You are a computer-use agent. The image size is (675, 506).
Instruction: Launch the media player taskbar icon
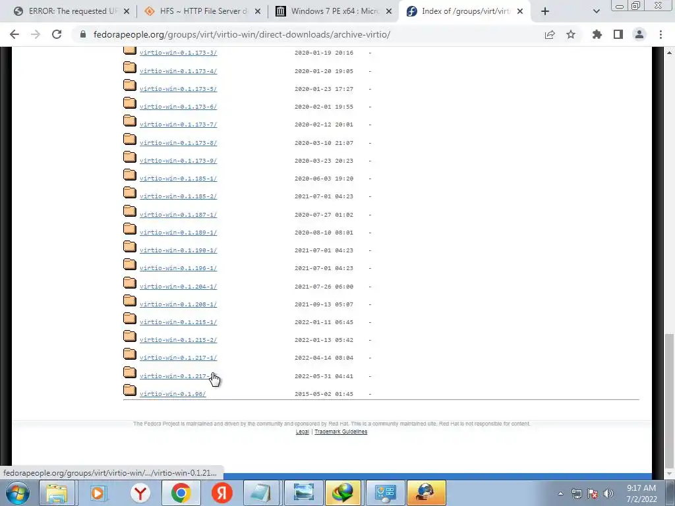pyautogui.click(x=98, y=493)
